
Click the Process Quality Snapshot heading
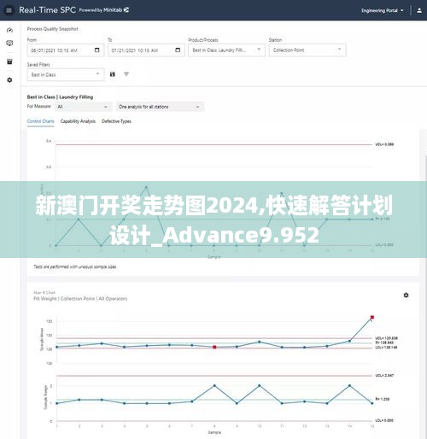click(52, 29)
